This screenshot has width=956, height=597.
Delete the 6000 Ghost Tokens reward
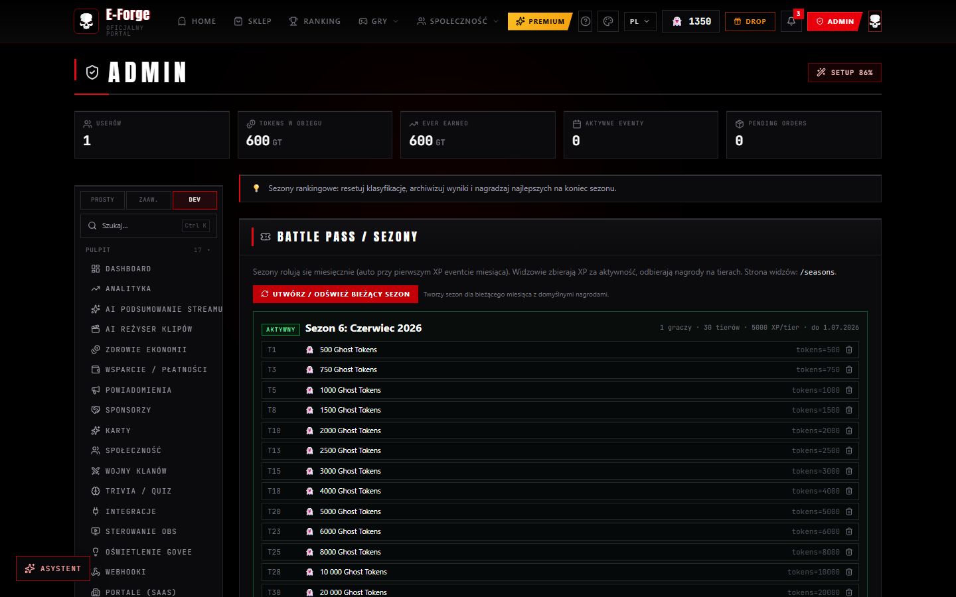[x=849, y=531]
